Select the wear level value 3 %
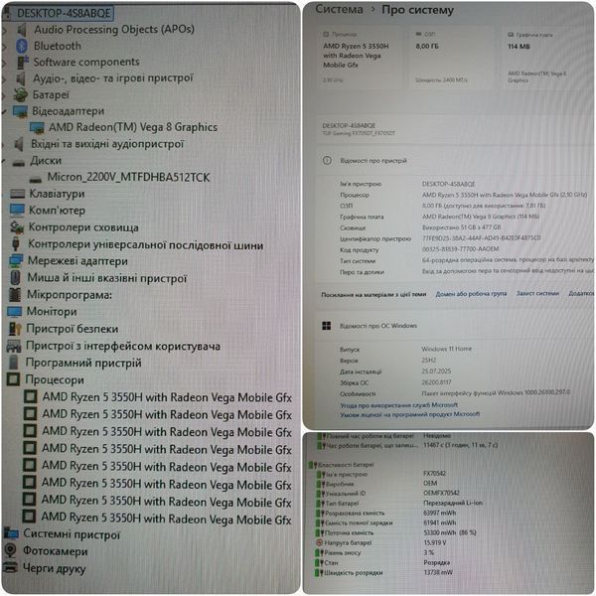The width and height of the screenshot is (596, 596). point(429,552)
